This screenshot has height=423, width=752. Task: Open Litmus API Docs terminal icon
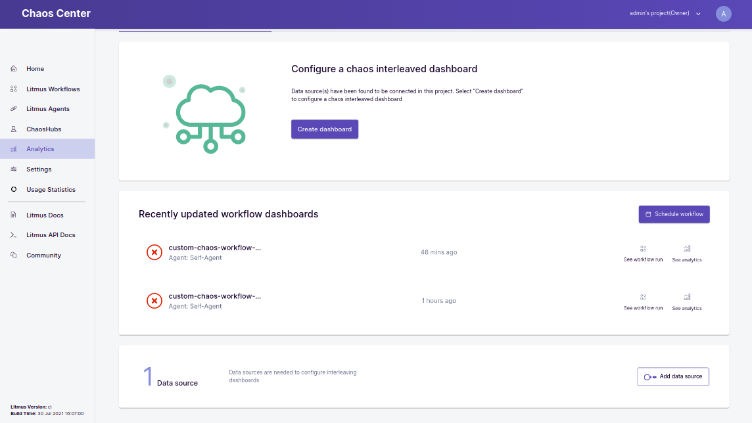[x=14, y=235]
